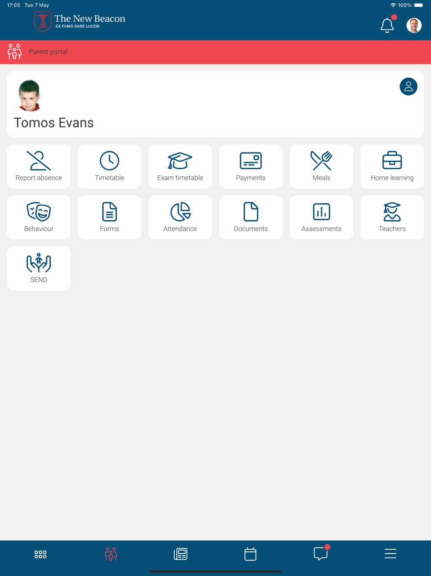This screenshot has width=431, height=576.
Task: Open the user account avatar in header
Action: (x=414, y=25)
